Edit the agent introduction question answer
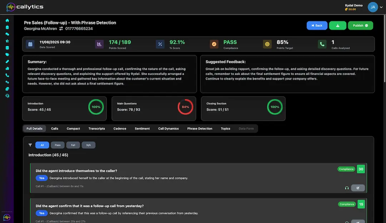Screen dimensions: 386x223 (358, 188)
